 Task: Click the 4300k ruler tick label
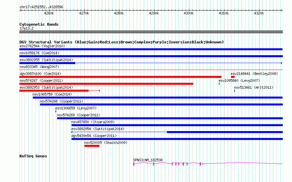tap(189, 13)
